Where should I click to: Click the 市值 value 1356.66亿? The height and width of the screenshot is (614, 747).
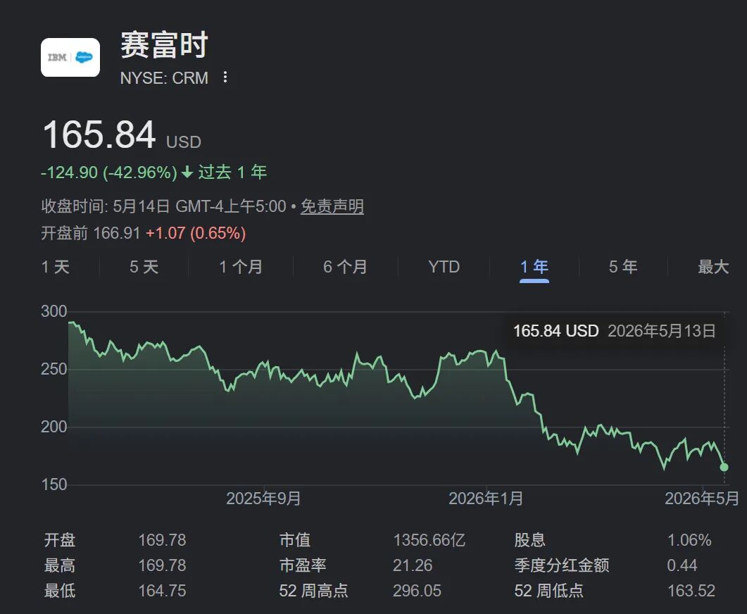[x=429, y=539]
